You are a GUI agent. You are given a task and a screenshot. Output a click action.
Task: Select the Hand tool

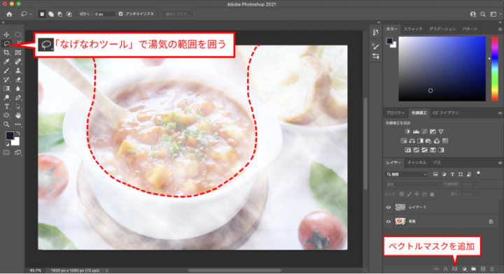18,115
